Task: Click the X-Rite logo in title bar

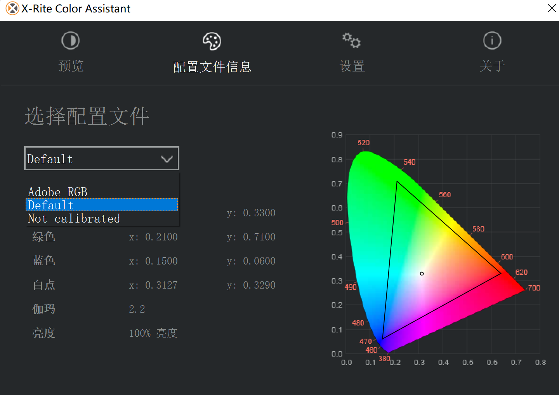Action: tap(12, 8)
